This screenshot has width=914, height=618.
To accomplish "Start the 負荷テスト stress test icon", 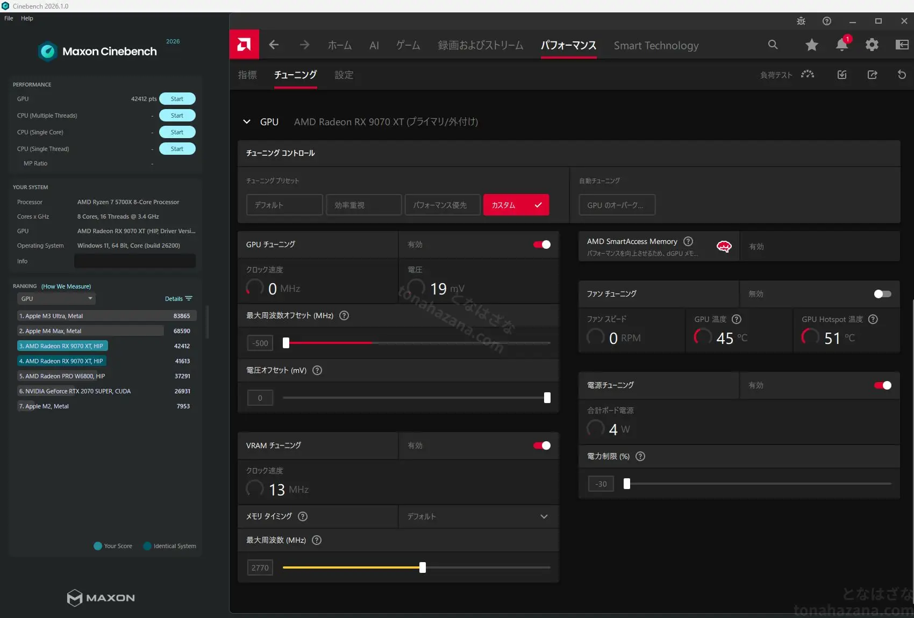I will point(808,75).
